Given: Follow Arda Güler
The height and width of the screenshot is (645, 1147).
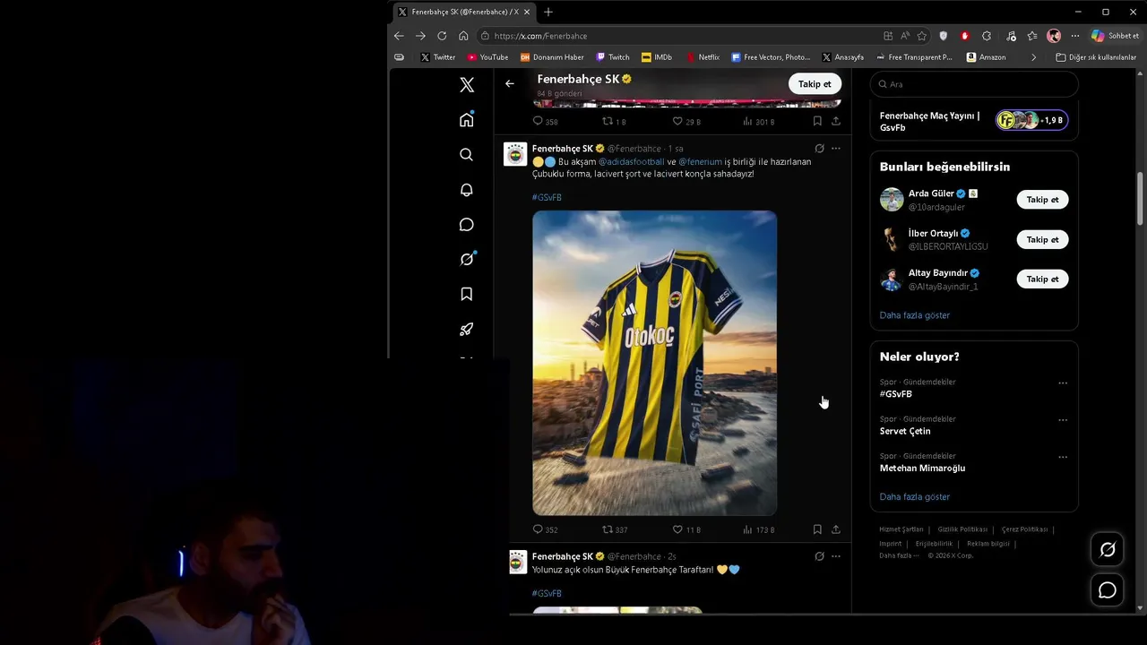Looking at the screenshot, I should (x=1042, y=200).
